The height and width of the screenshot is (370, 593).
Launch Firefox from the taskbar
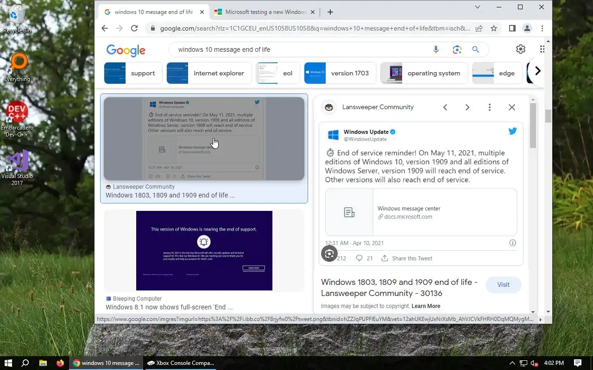point(60,363)
